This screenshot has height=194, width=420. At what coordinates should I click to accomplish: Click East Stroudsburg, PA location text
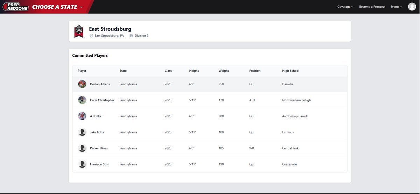pos(109,36)
